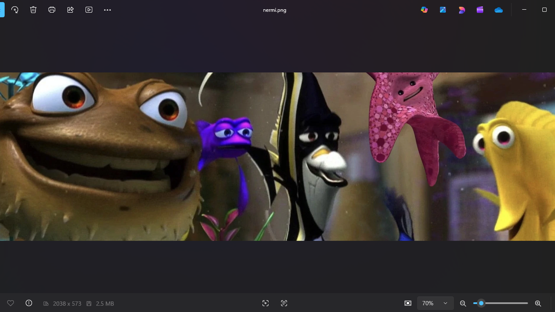Toggle the favorite heart for this photo
This screenshot has width=555, height=312.
[x=11, y=303]
